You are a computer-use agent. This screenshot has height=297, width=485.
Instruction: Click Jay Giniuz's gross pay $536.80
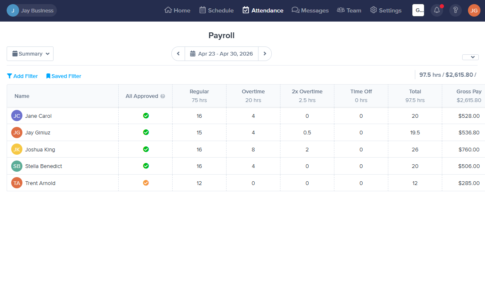pos(469,133)
